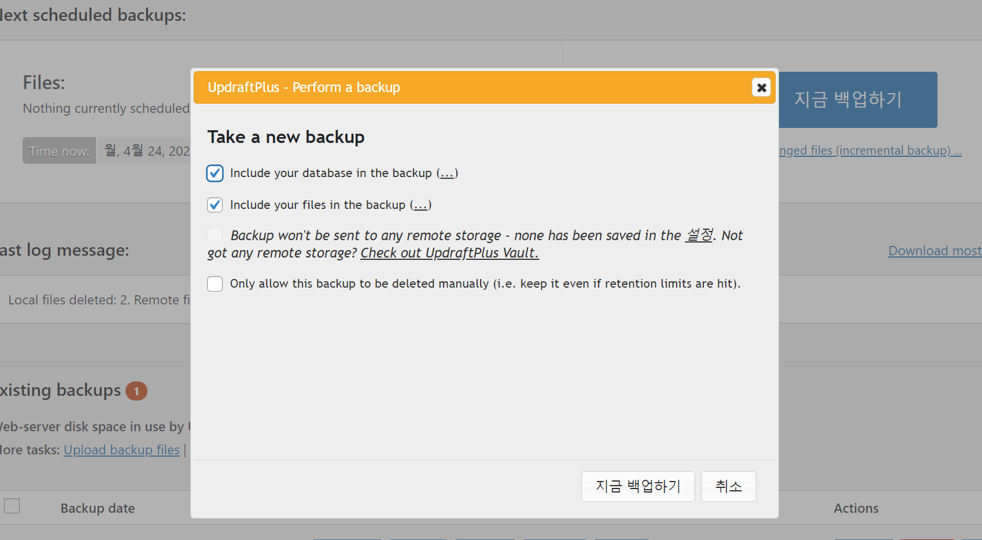Open the 설정 settings link

pyautogui.click(x=699, y=235)
